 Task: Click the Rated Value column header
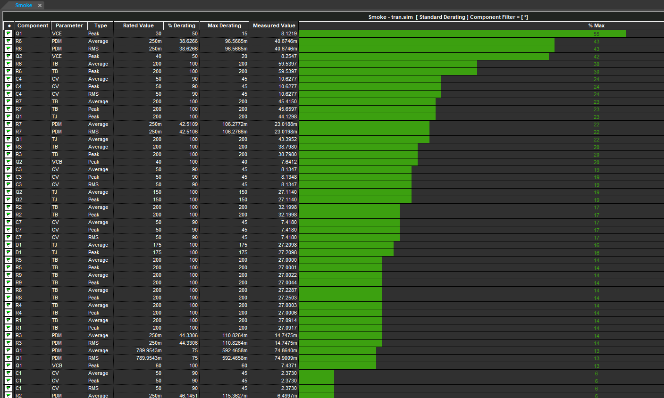coord(138,25)
